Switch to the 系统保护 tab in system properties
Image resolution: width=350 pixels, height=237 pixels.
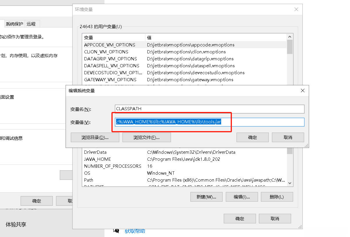(x=15, y=24)
